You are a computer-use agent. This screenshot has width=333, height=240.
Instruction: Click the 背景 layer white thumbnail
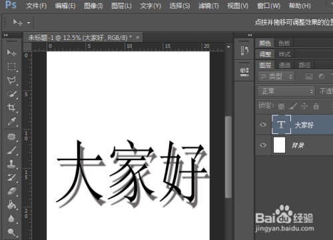(279, 145)
